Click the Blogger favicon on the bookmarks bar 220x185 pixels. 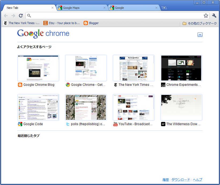85,23
